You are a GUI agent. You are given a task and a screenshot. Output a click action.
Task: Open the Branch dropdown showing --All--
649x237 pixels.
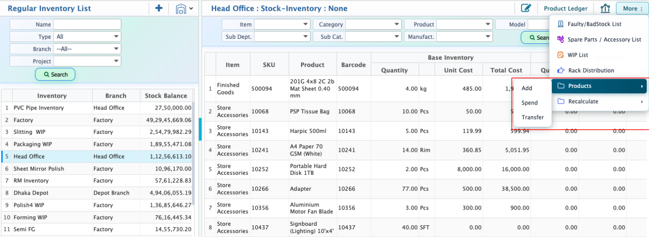pyautogui.click(x=88, y=49)
